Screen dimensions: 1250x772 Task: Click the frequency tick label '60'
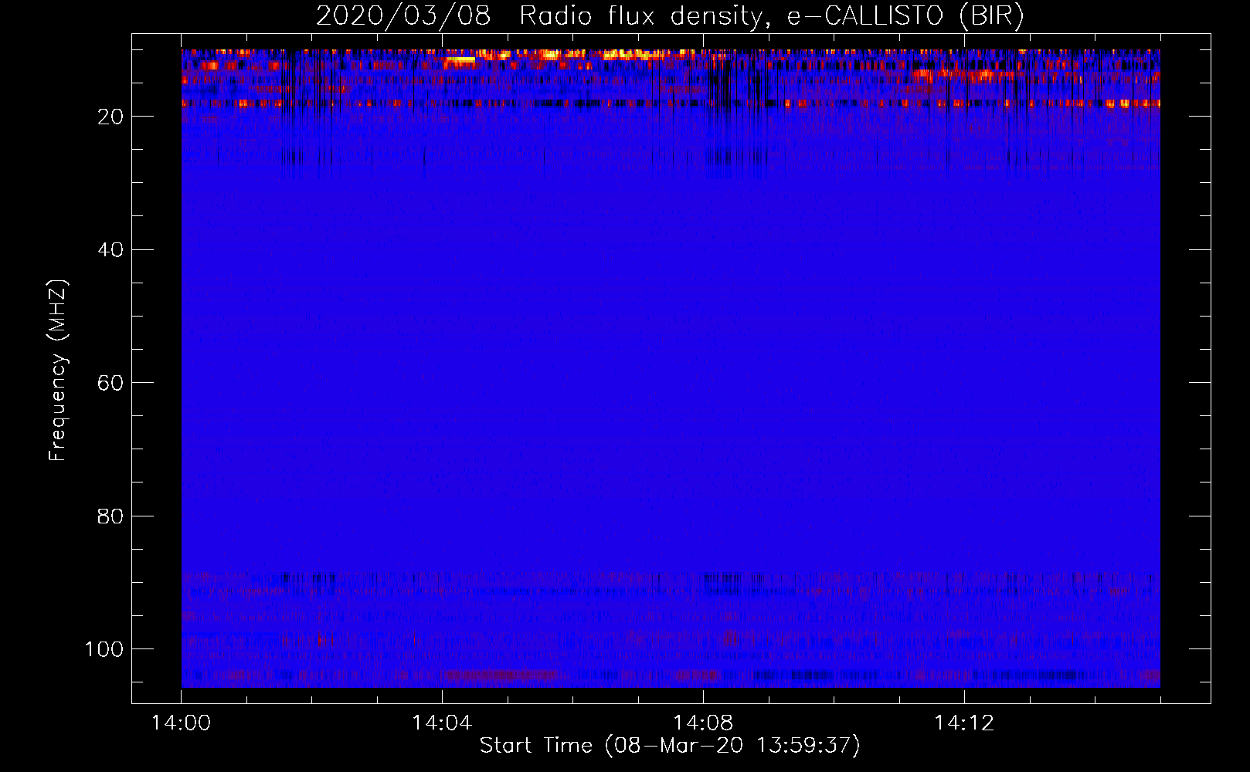click(x=110, y=383)
